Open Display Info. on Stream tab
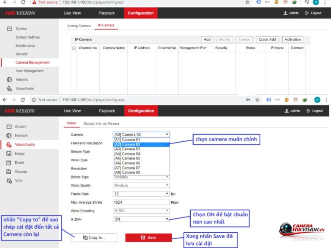 coord(101,124)
